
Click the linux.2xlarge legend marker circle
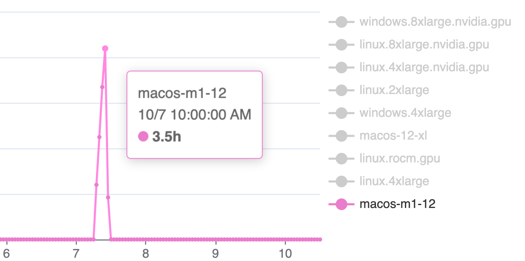pos(342,90)
